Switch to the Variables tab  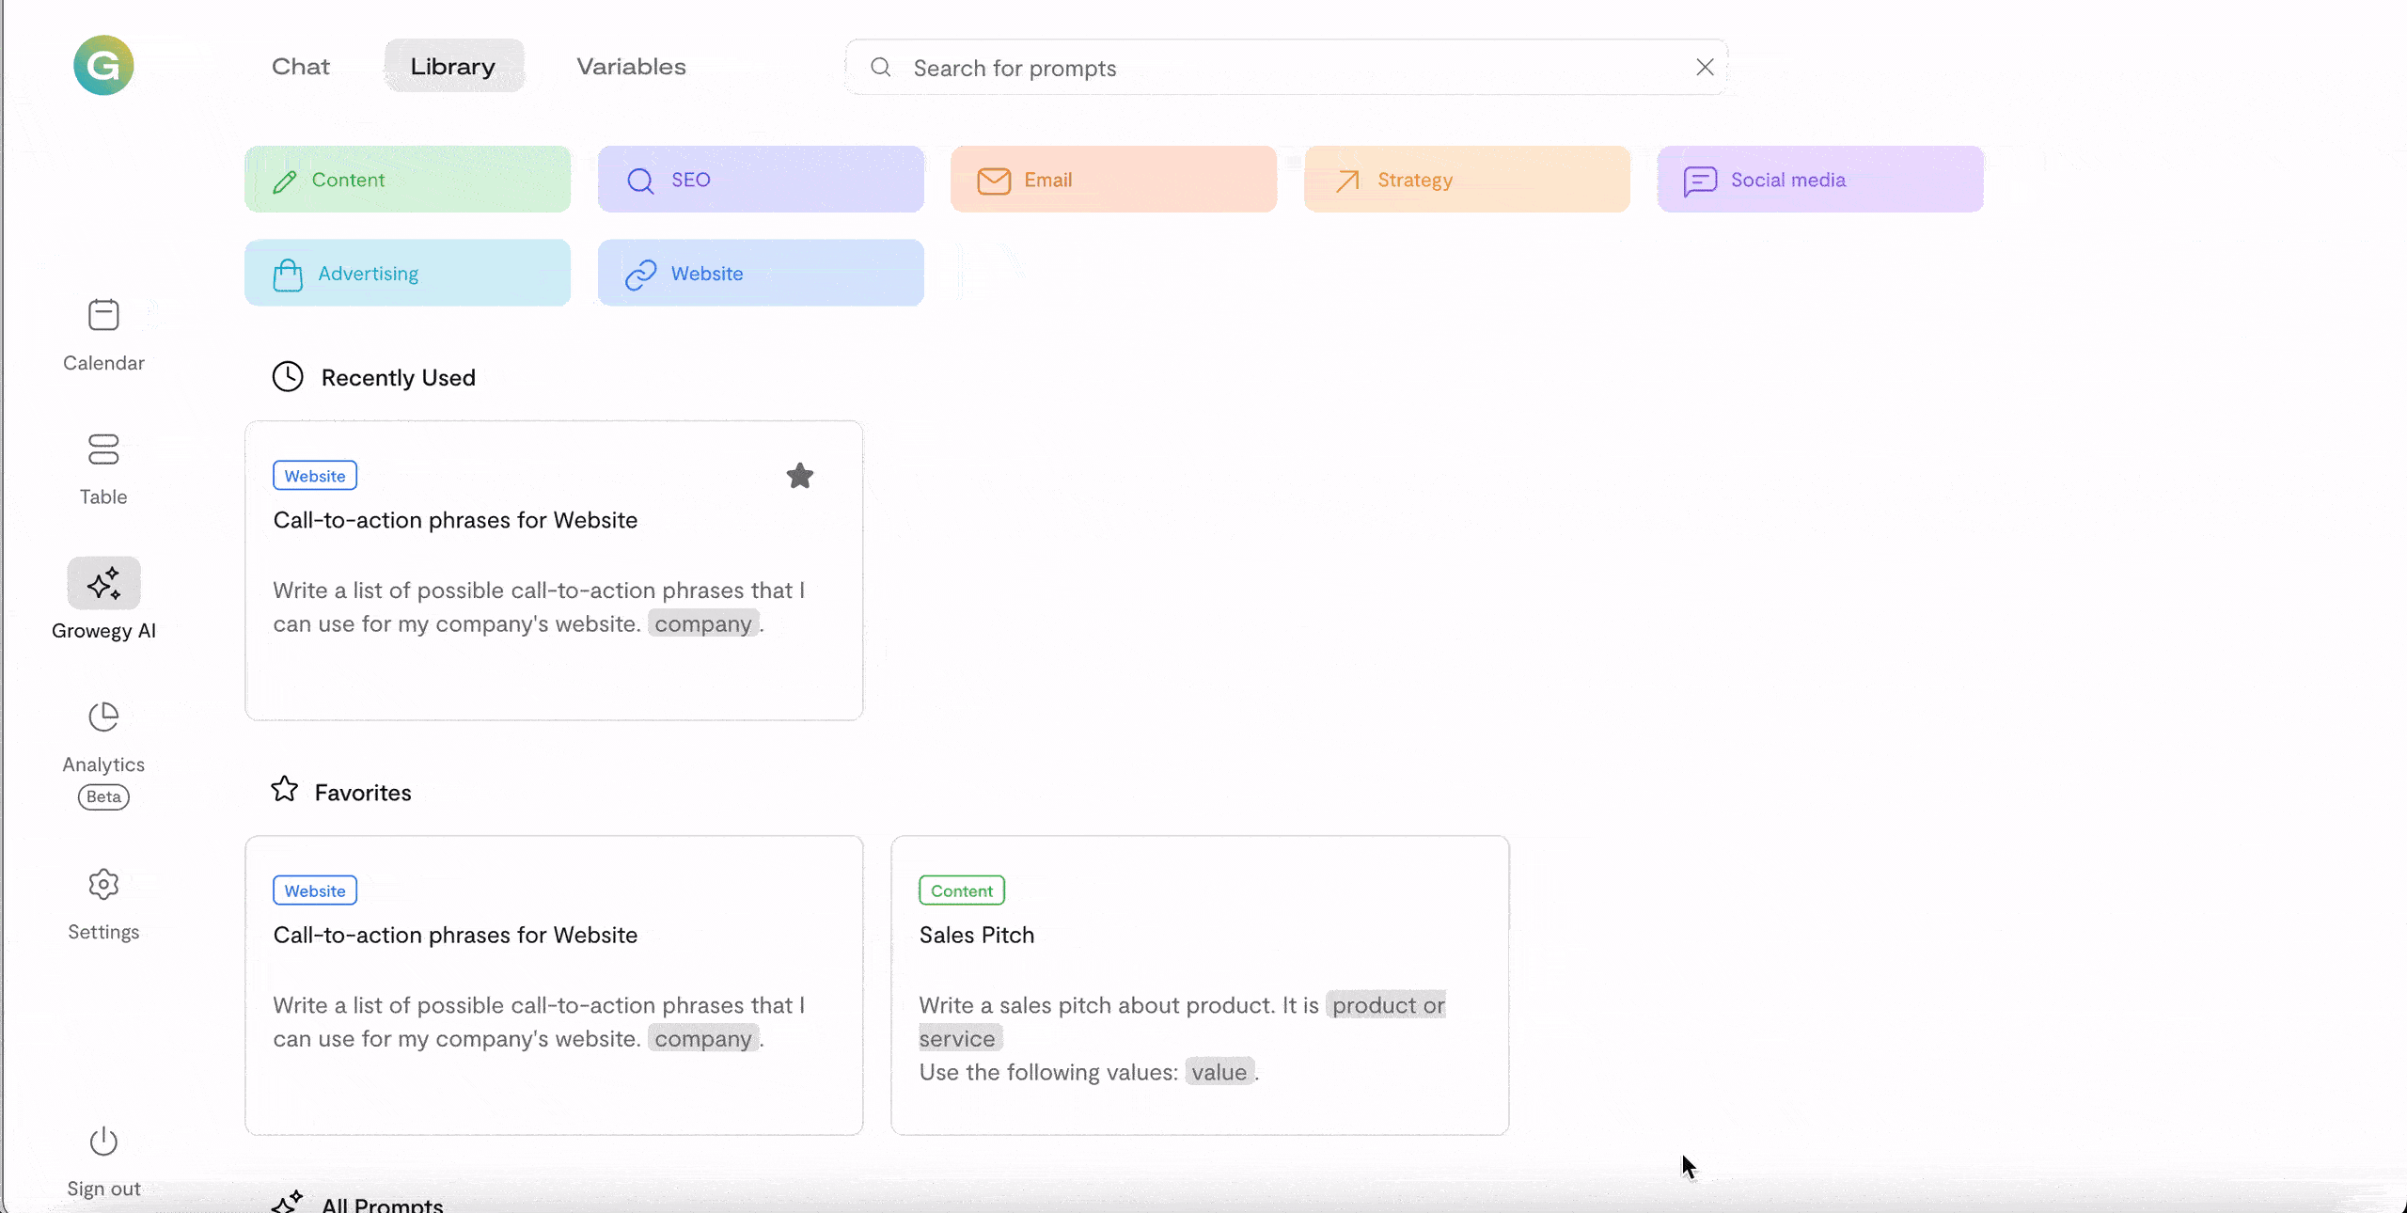tap(631, 67)
